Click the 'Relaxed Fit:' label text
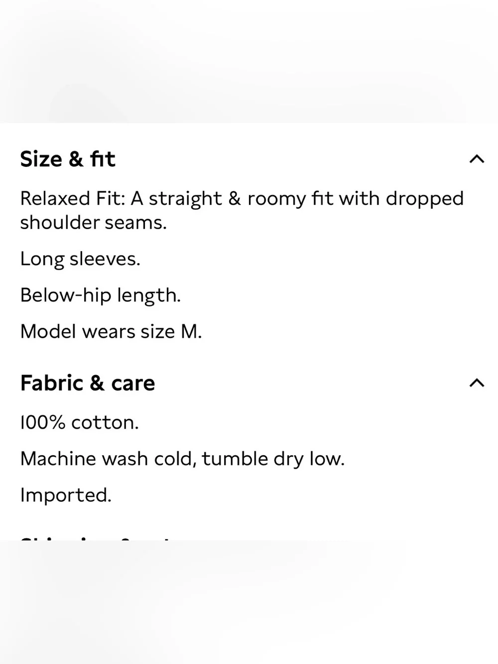 pyautogui.click(x=73, y=198)
